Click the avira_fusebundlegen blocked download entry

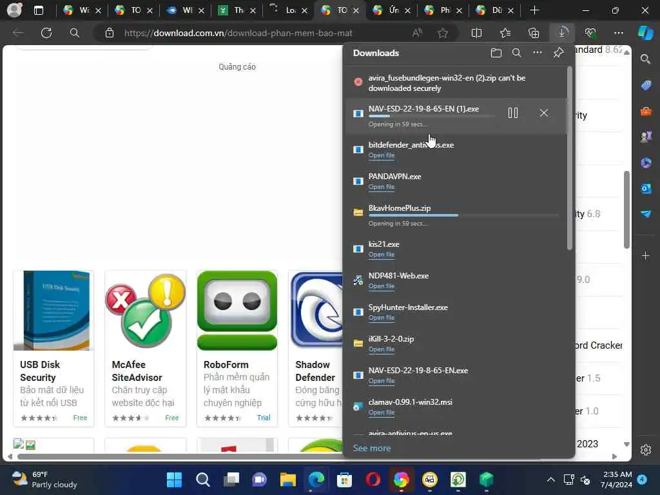coord(456,83)
